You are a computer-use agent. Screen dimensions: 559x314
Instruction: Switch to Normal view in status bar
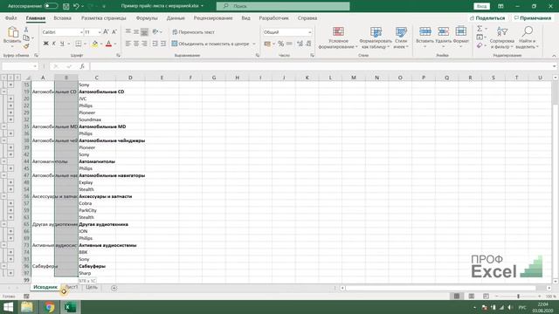[457, 297]
